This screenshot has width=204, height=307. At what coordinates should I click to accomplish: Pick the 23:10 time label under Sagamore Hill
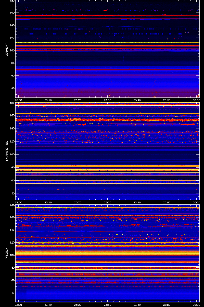click(x=48, y=202)
